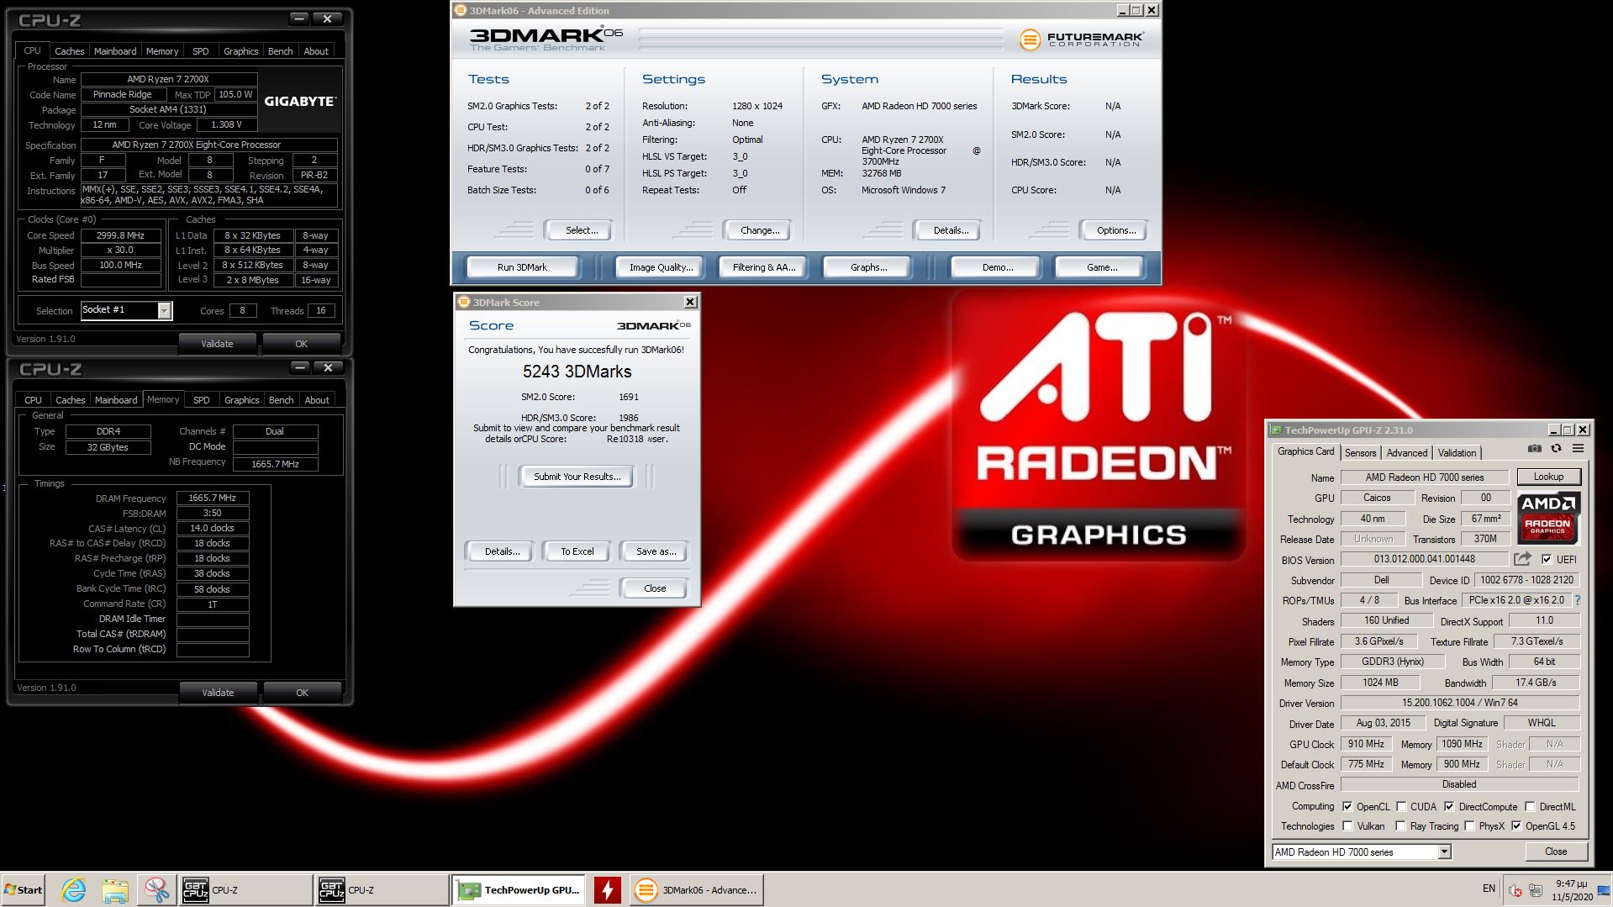This screenshot has height=907, width=1613.
Task: Click the 3DMark06 logo in the Score dialog
Action: click(653, 325)
